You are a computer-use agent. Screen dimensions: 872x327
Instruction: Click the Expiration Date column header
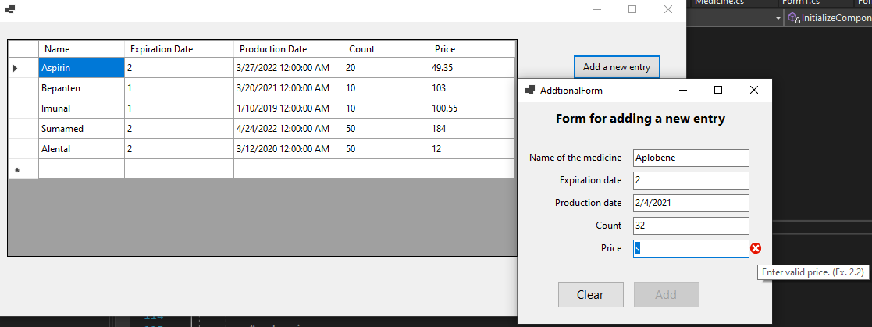[179, 49]
